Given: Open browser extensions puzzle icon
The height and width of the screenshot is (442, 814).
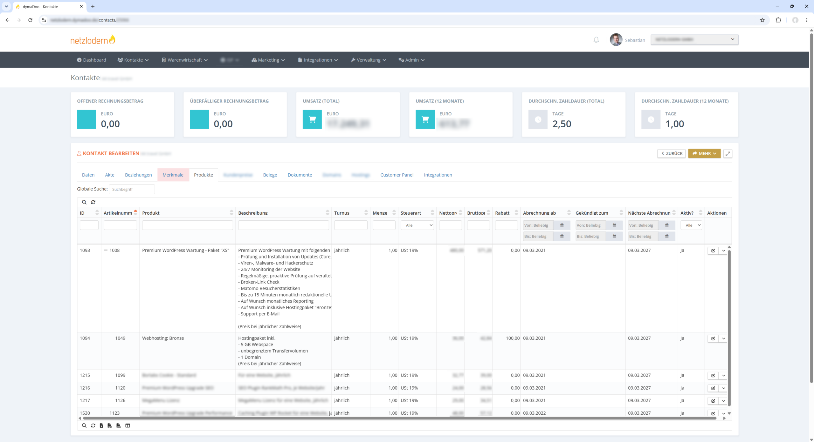Looking at the screenshot, I should pos(778,20).
